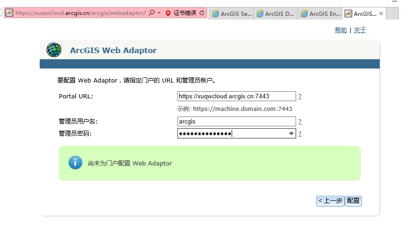404x227 pixels.
Task: Click the < 上一步 back button
Action: [x=330, y=201]
